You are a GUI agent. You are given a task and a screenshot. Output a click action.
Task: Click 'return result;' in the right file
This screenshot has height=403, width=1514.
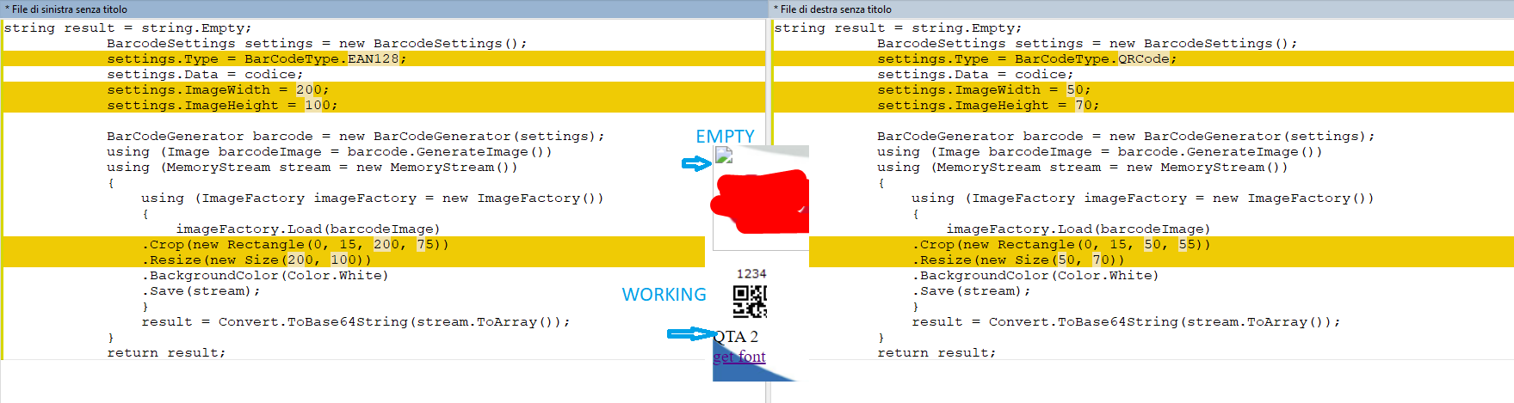tap(936, 352)
